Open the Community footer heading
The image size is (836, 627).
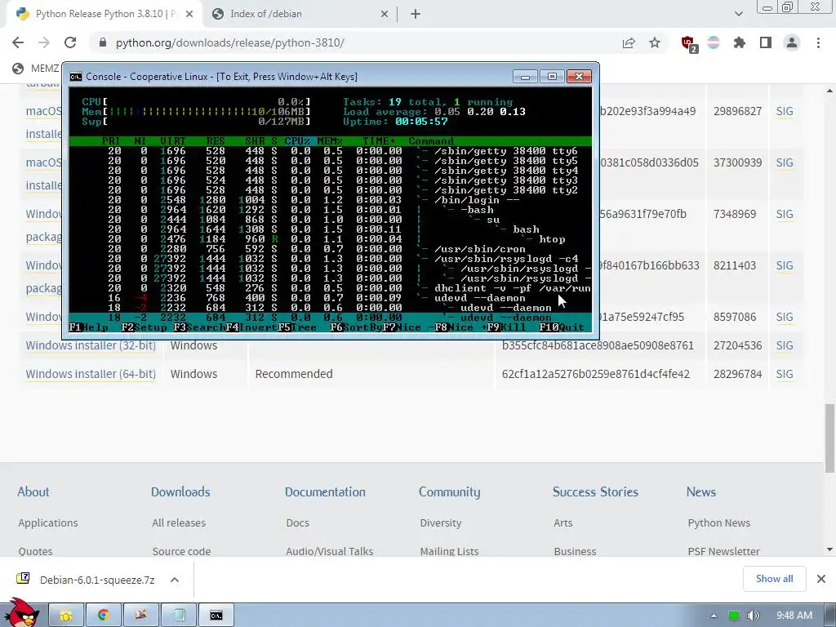[450, 491]
